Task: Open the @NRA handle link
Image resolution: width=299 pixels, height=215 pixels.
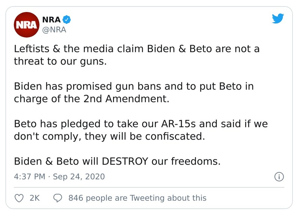Action: (54, 29)
